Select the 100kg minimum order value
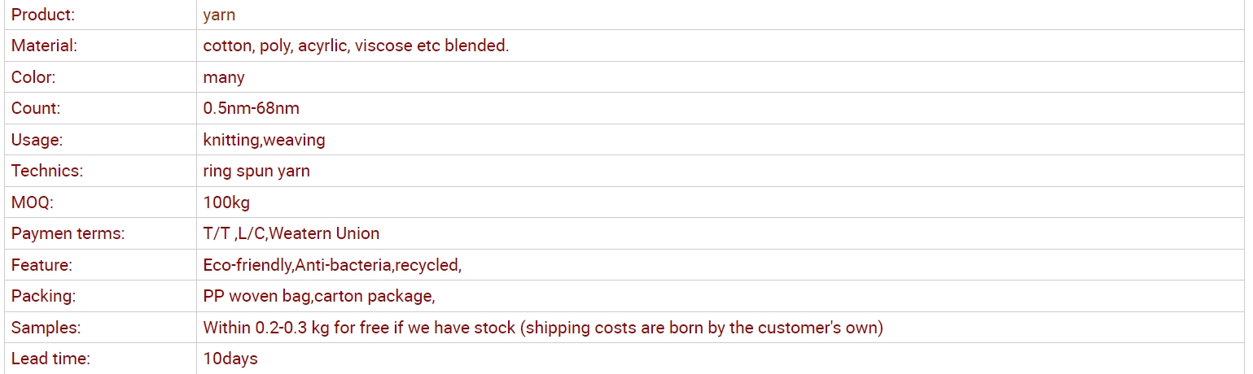Image resolution: width=1253 pixels, height=374 pixels. 226,202
